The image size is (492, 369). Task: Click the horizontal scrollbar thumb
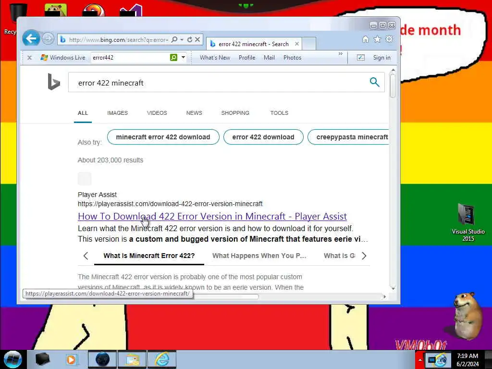226,296
